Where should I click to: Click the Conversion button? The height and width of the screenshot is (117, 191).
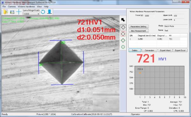coord(149,50)
